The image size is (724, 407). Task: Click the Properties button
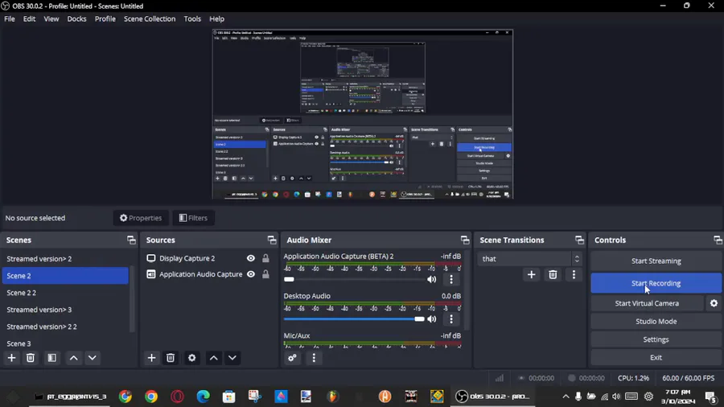pos(141,218)
